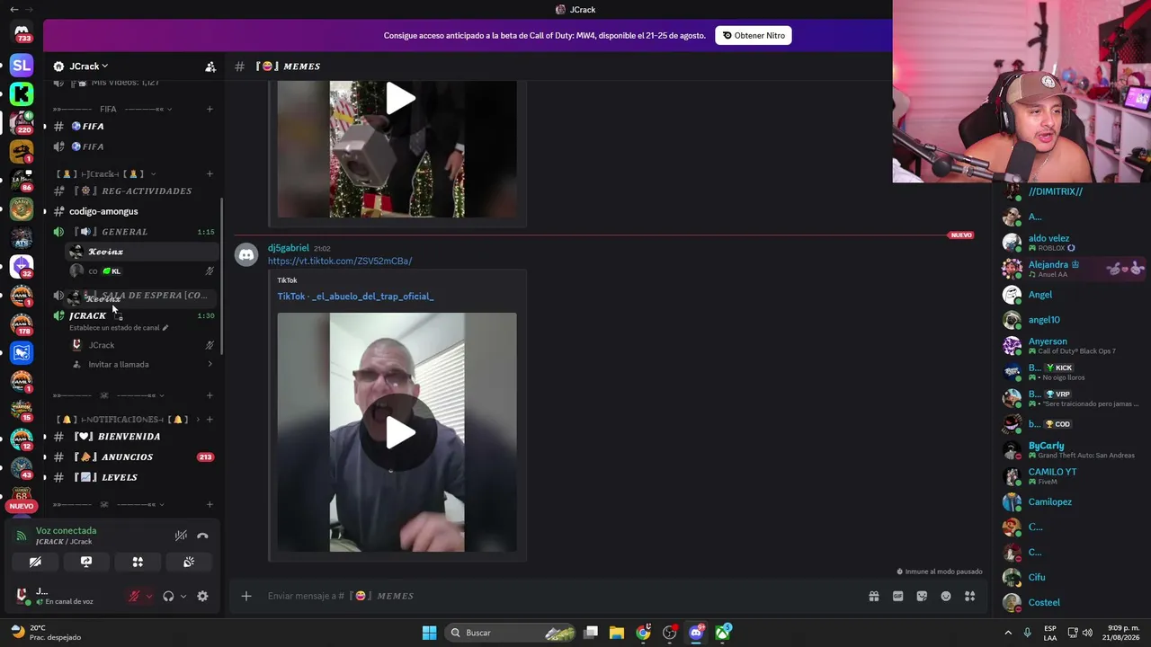Share your screen from the voice panel

[x=86, y=562]
